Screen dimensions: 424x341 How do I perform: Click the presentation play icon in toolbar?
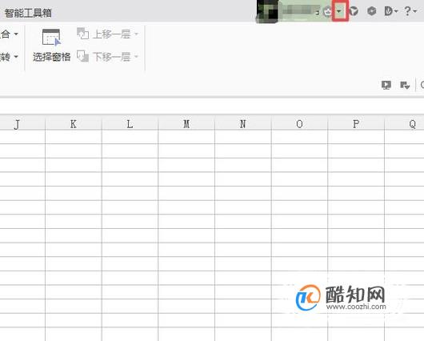point(386,85)
